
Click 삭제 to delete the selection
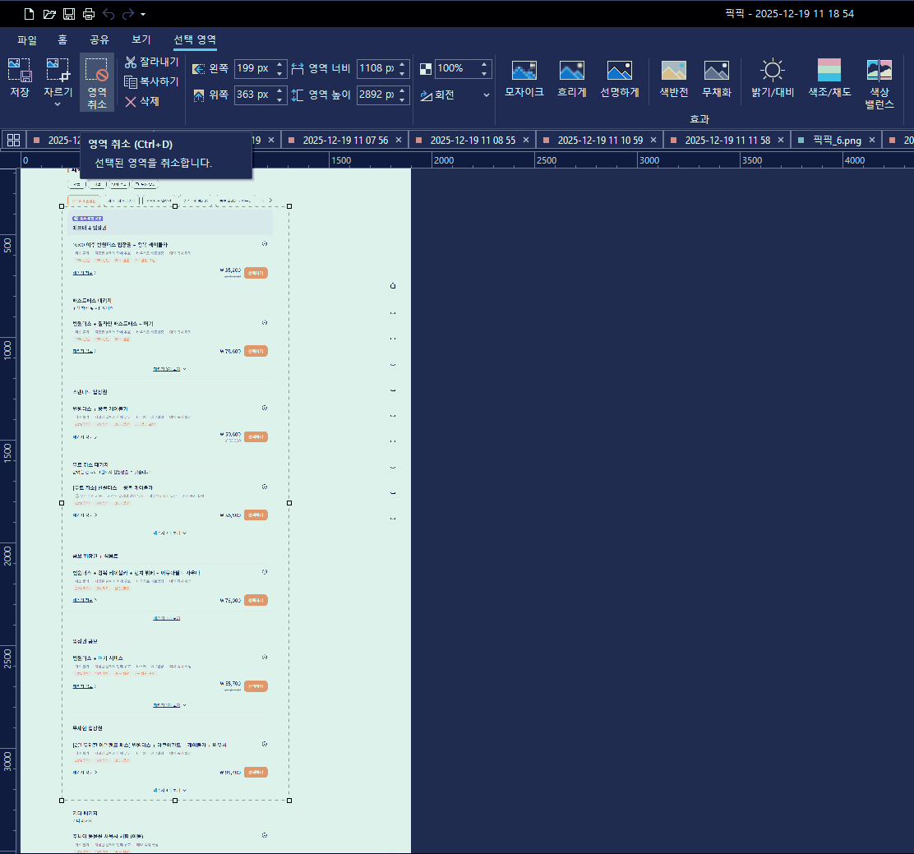point(141,101)
